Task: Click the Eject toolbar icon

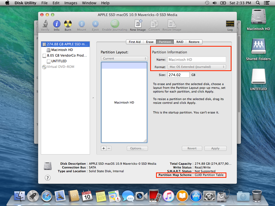Action: pyautogui.click(x=95, y=24)
